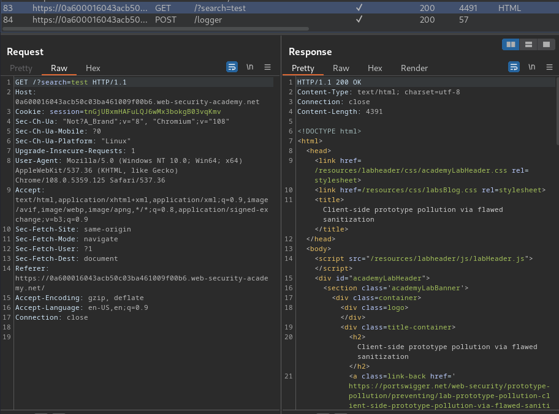The image size is (559, 414).
Task: Click the request line 'GET /?search=test HTTP/1.1'
Action: click(70, 82)
